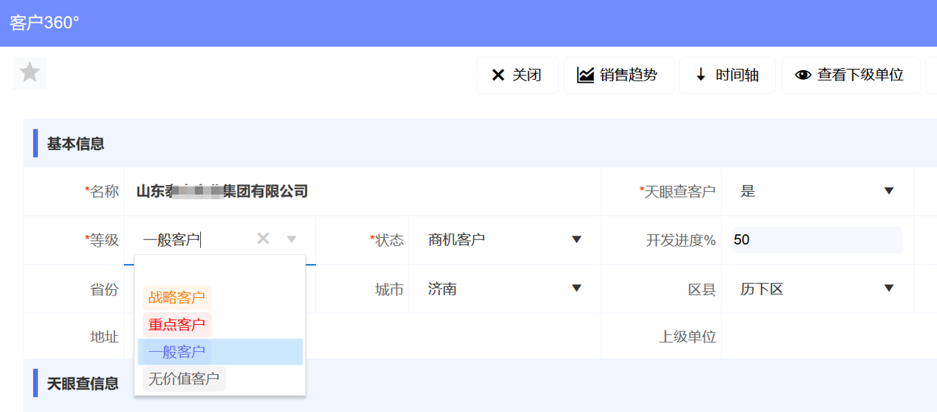Collapse the 等级 dropdown arrow
This screenshot has height=412, width=937.
(x=292, y=239)
